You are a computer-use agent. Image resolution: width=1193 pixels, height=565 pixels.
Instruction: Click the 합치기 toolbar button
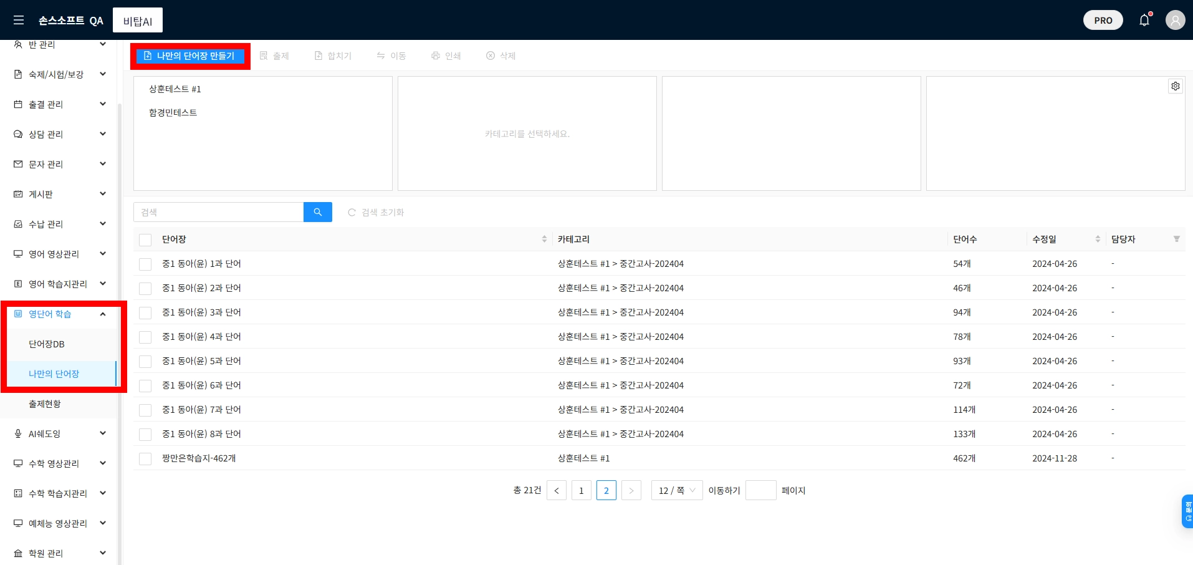click(x=333, y=56)
